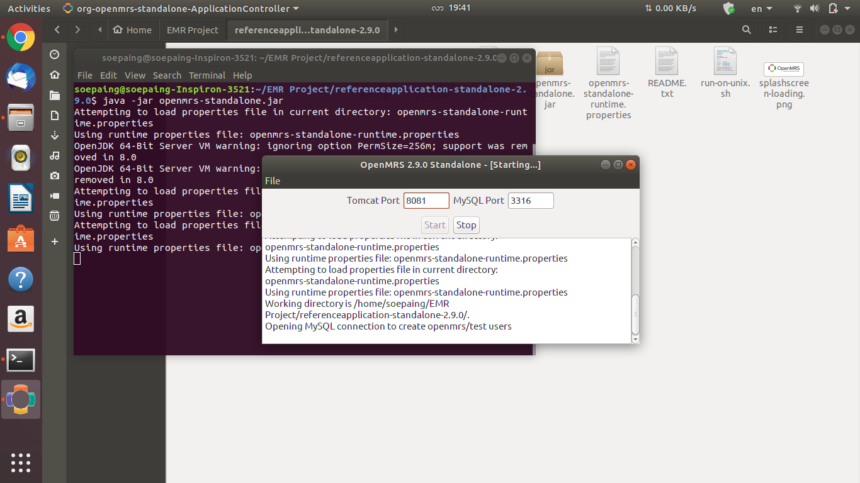Viewport: 860px width, 483px height.
Task: Open Videos in the Files sidebar
Action: [55, 196]
